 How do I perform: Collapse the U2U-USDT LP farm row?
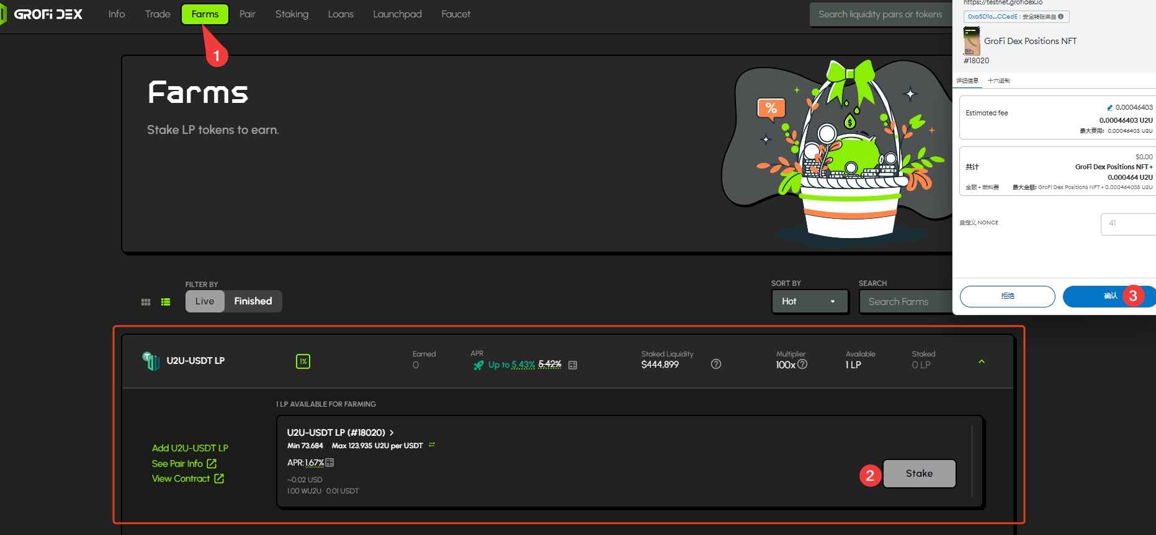981,361
